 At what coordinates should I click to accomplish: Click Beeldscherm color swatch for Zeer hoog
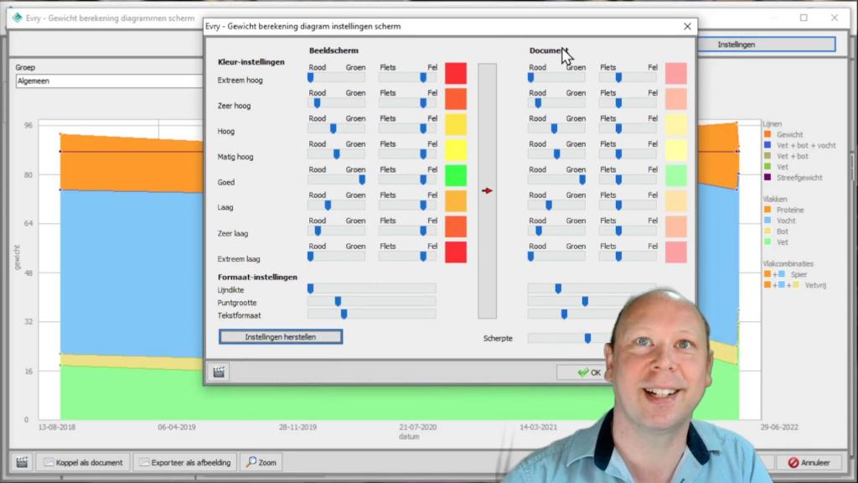(456, 99)
